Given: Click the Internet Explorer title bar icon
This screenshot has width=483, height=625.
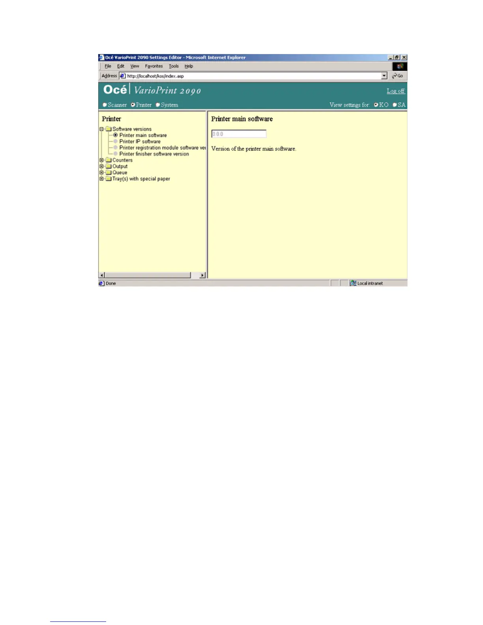Looking at the screenshot, I should click(101, 57).
